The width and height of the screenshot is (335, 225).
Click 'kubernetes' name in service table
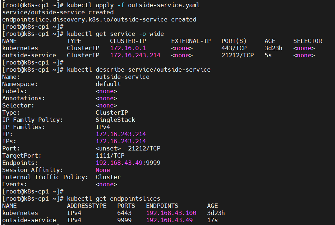click(20, 48)
